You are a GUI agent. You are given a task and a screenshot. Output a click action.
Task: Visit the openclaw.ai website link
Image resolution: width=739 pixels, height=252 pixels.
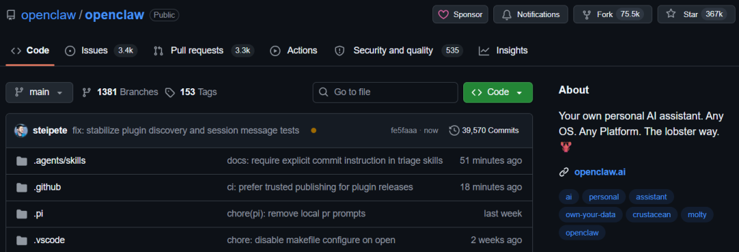[600, 173]
